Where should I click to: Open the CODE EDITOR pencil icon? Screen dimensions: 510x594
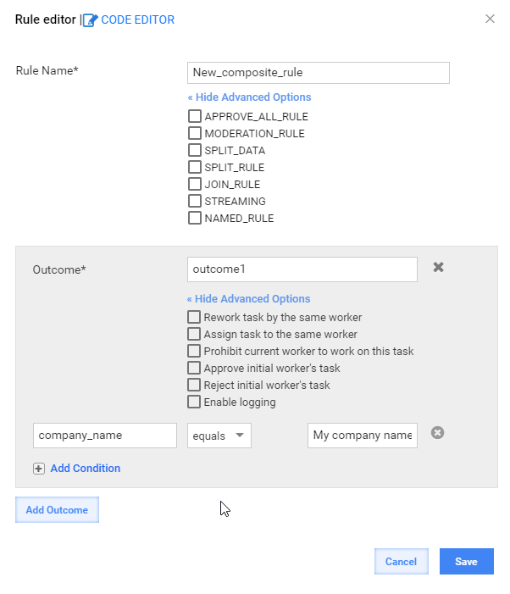[x=91, y=20]
